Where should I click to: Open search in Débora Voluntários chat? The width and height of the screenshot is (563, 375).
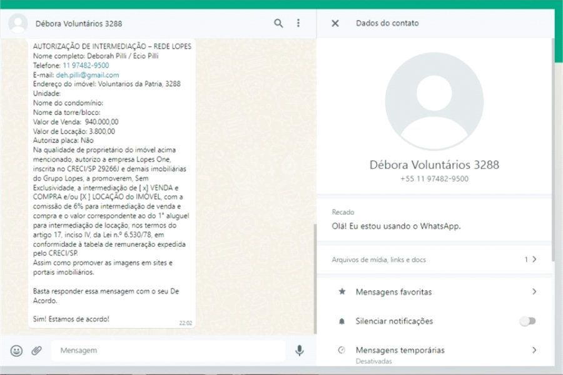[x=278, y=23]
